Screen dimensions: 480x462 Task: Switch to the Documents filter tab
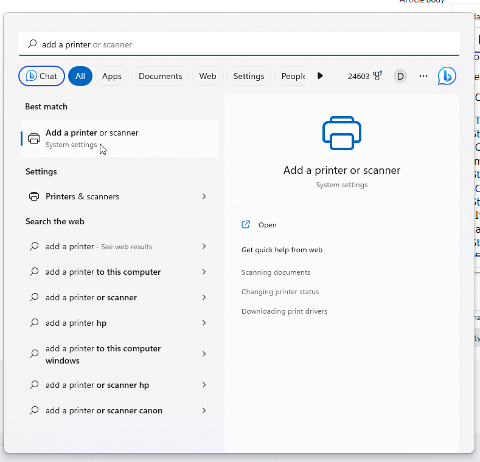(160, 76)
